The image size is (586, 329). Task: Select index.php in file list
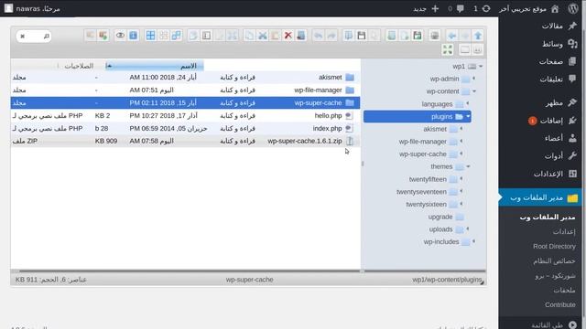click(x=185, y=128)
